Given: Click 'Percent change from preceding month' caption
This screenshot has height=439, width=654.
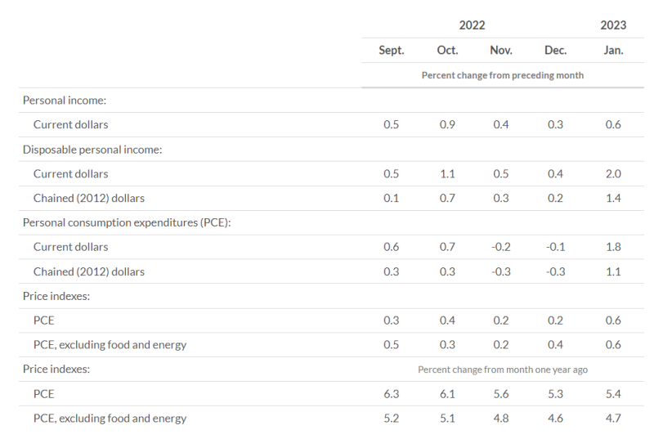Looking at the screenshot, I should pyautogui.click(x=503, y=75).
